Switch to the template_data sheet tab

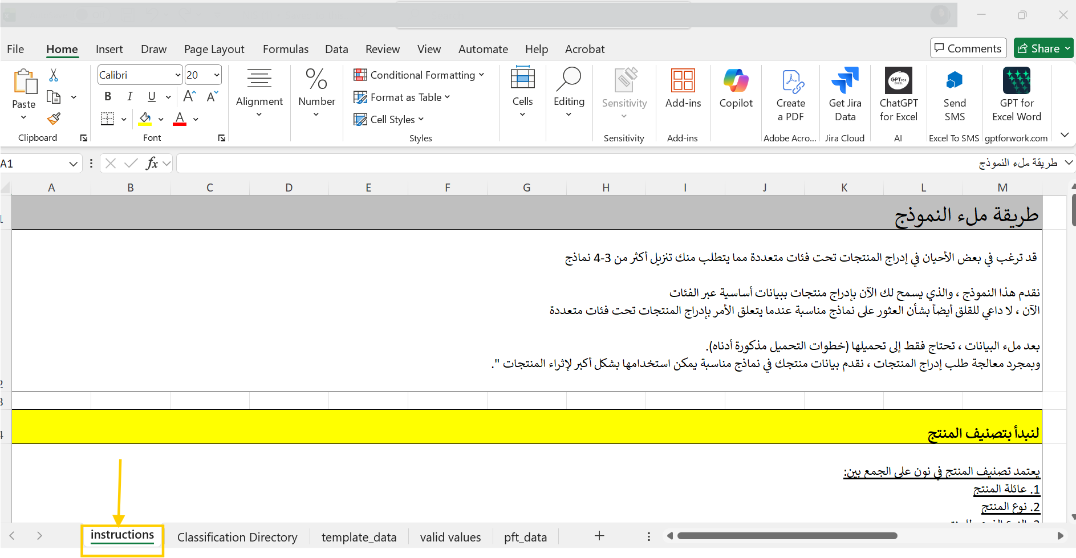pos(359,537)
